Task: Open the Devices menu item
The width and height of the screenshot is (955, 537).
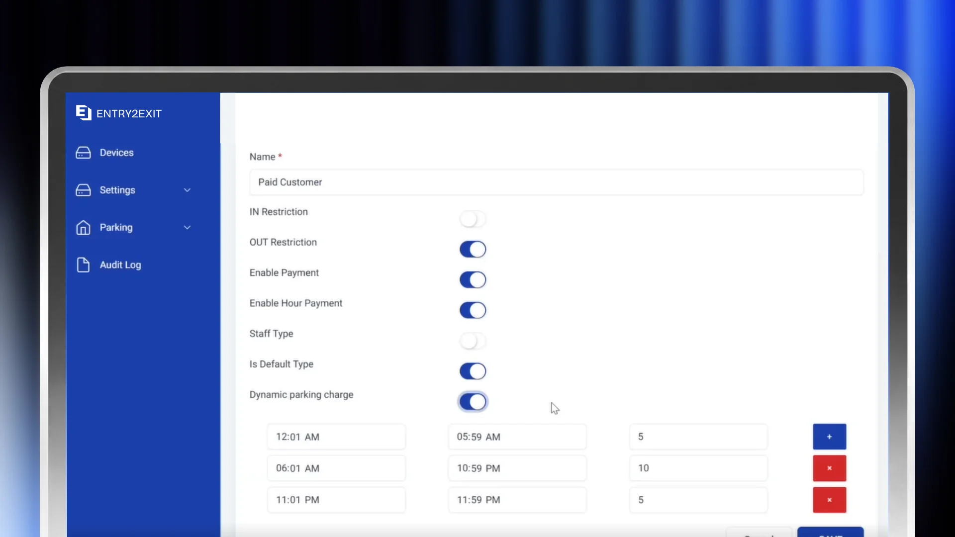Action: tap(116, 153)
